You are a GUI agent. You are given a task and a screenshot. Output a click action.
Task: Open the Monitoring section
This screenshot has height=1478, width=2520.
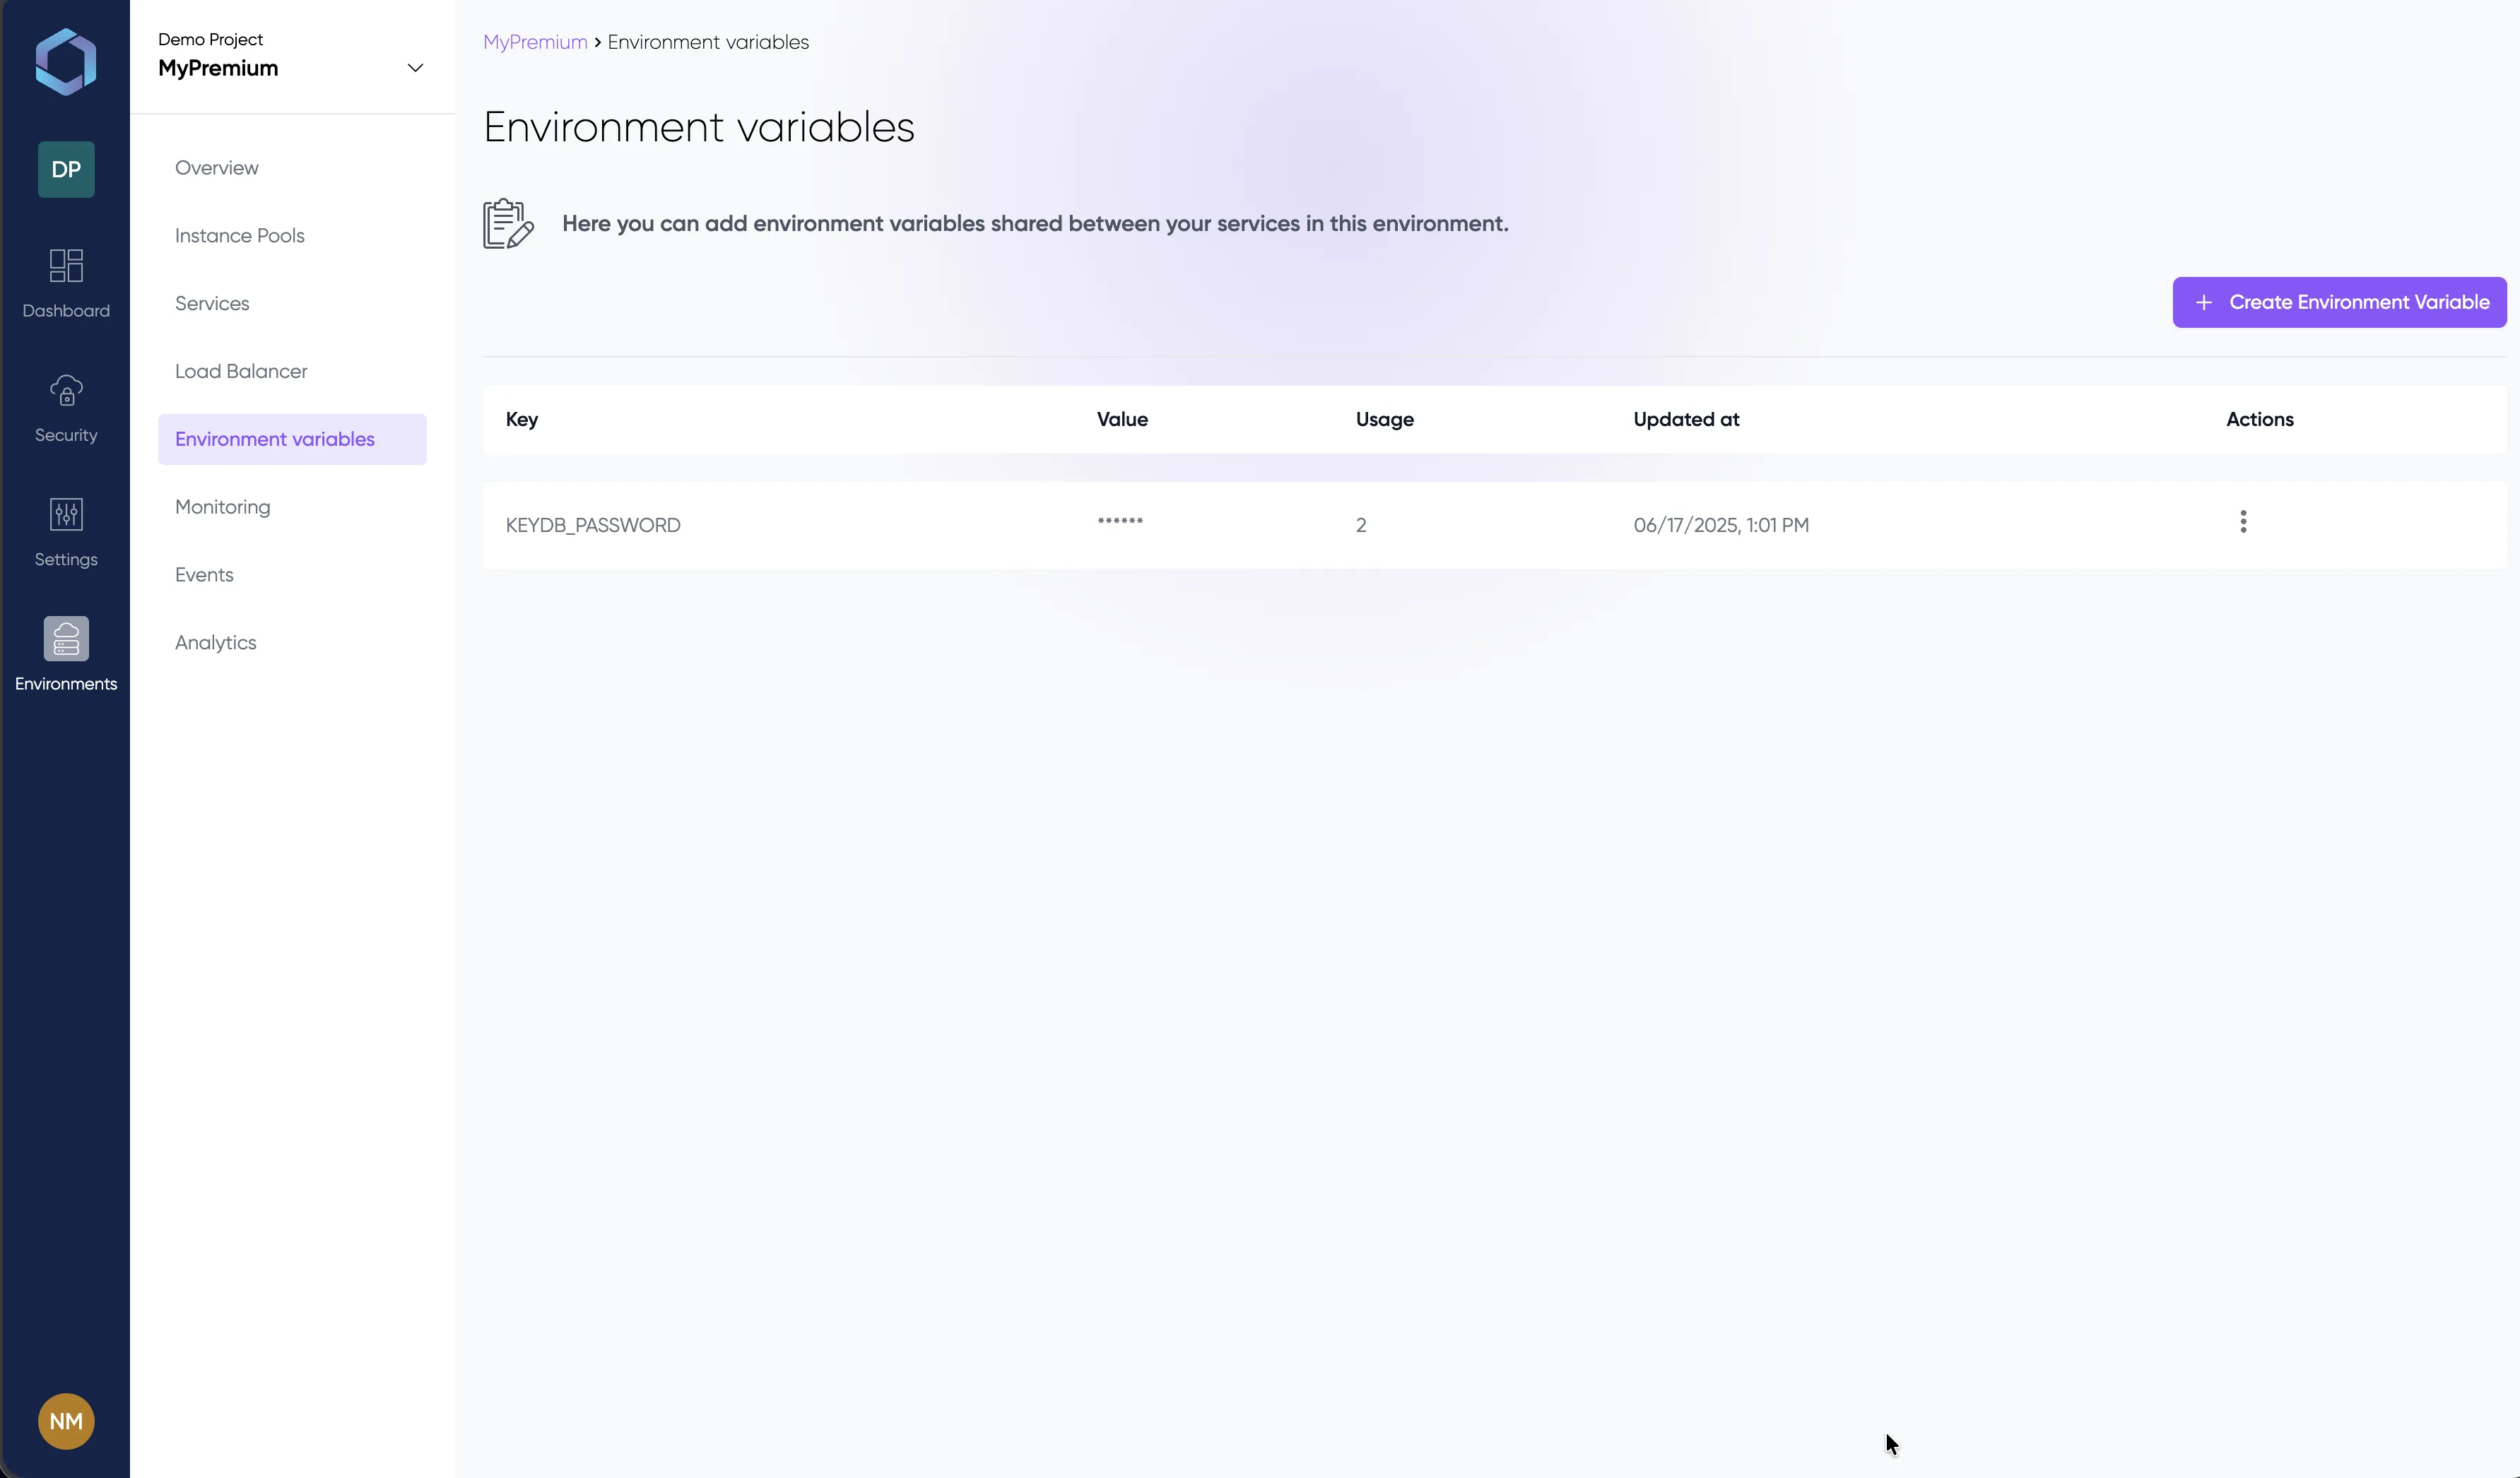point(222,507)
